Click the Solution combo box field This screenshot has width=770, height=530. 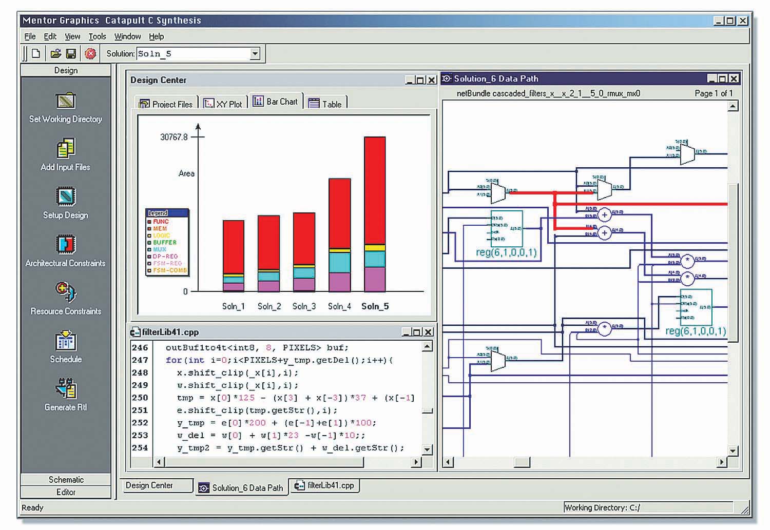199,53
